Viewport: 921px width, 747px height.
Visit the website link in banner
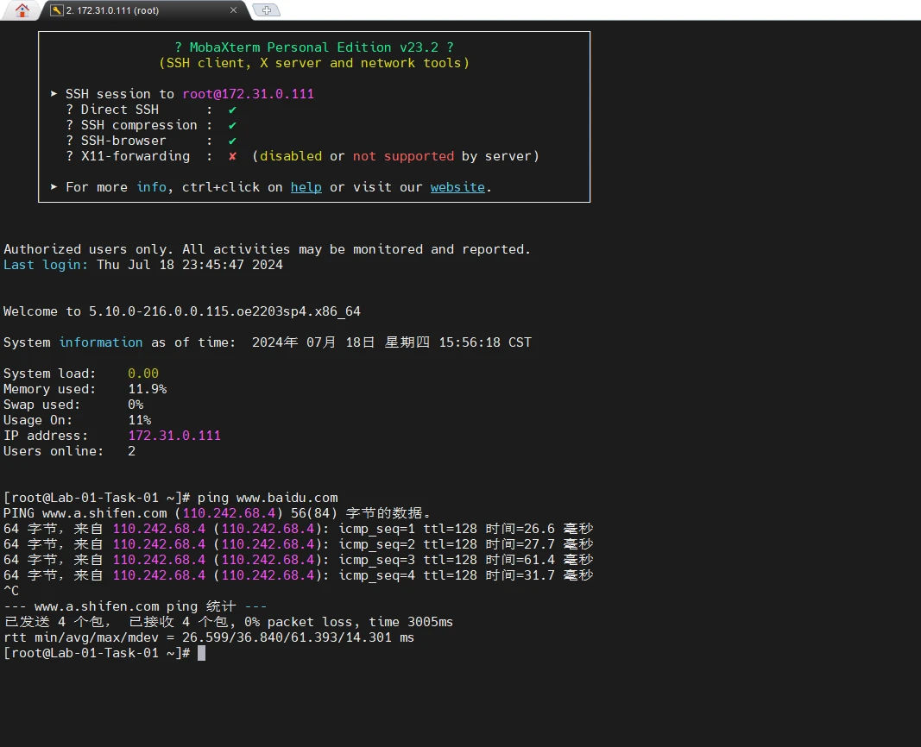click(457, 187)
